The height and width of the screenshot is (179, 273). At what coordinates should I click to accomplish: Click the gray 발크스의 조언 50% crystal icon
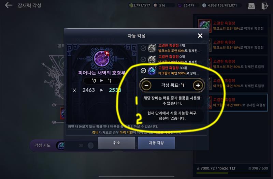(152, 48)
